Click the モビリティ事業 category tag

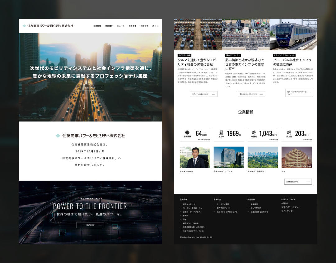point(184,55)
